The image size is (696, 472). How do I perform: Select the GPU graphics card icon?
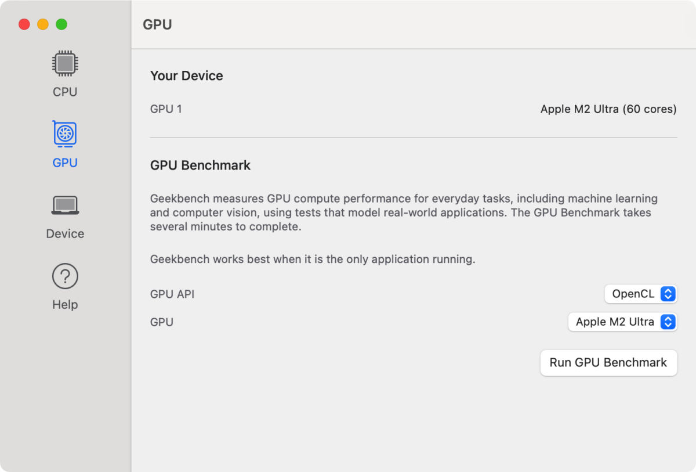(65, 134)
